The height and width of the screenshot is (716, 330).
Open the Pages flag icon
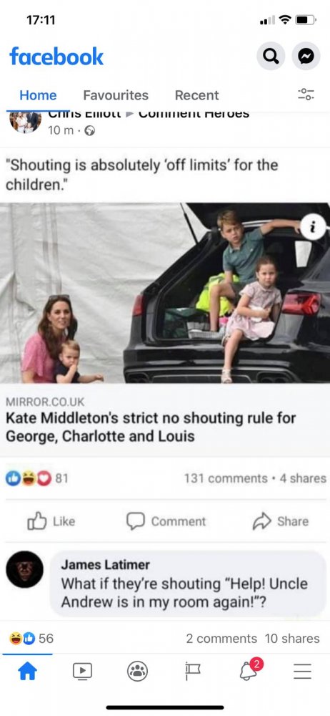pos(193,672)
